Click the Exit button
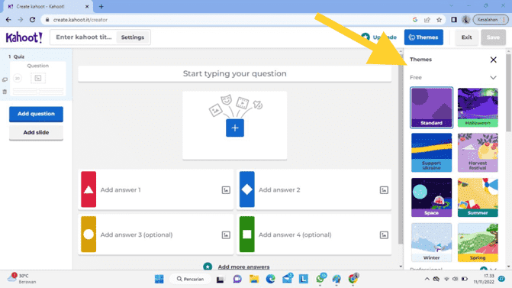This screenshot has width=512, height=288. [x=466, y=37]
